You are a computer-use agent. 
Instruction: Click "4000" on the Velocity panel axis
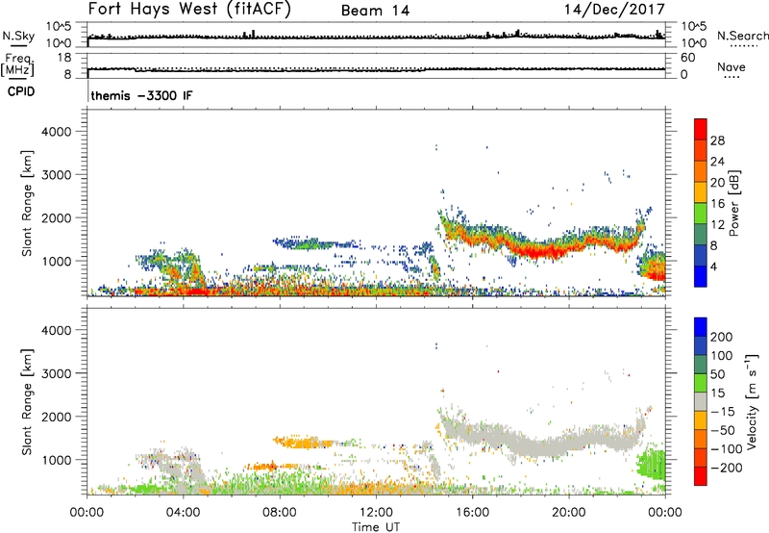pyautogui.click(x=56, y=330)
